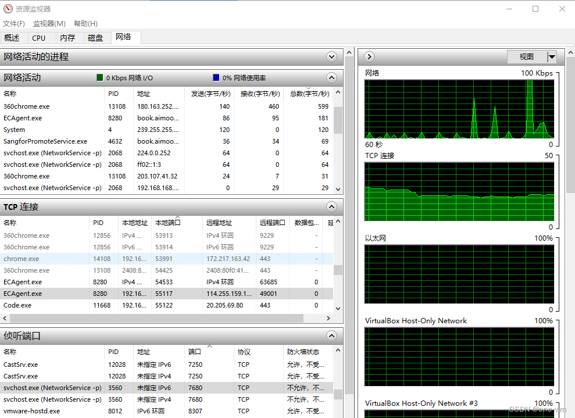The width and height of the screenshot is (575, 418).
Task: Select 360chrome.exe connection on port 53913
Action: coord(166,235)
